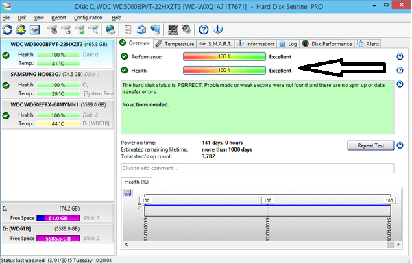Click the Health 100 % gradient bar in Overview
Image resolution: width=412 pixels, height=264 pixels.
224,71
